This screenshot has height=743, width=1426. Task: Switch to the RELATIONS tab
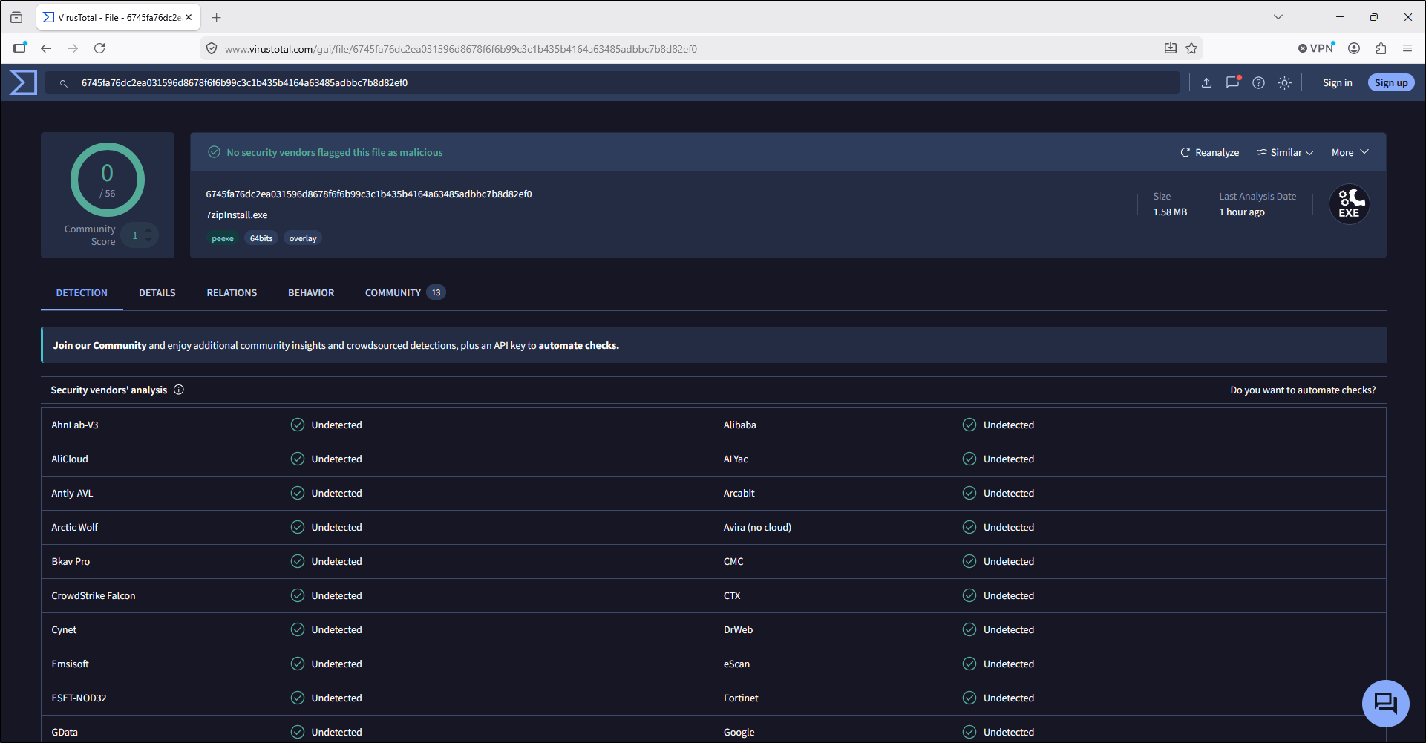pos(232,292)
